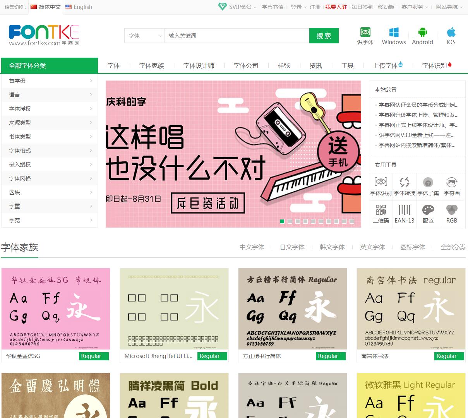The height and width of the screenshot is (418, 468).
Task: Open the 资讯 nav menu
Action: [x=316, y=66]
